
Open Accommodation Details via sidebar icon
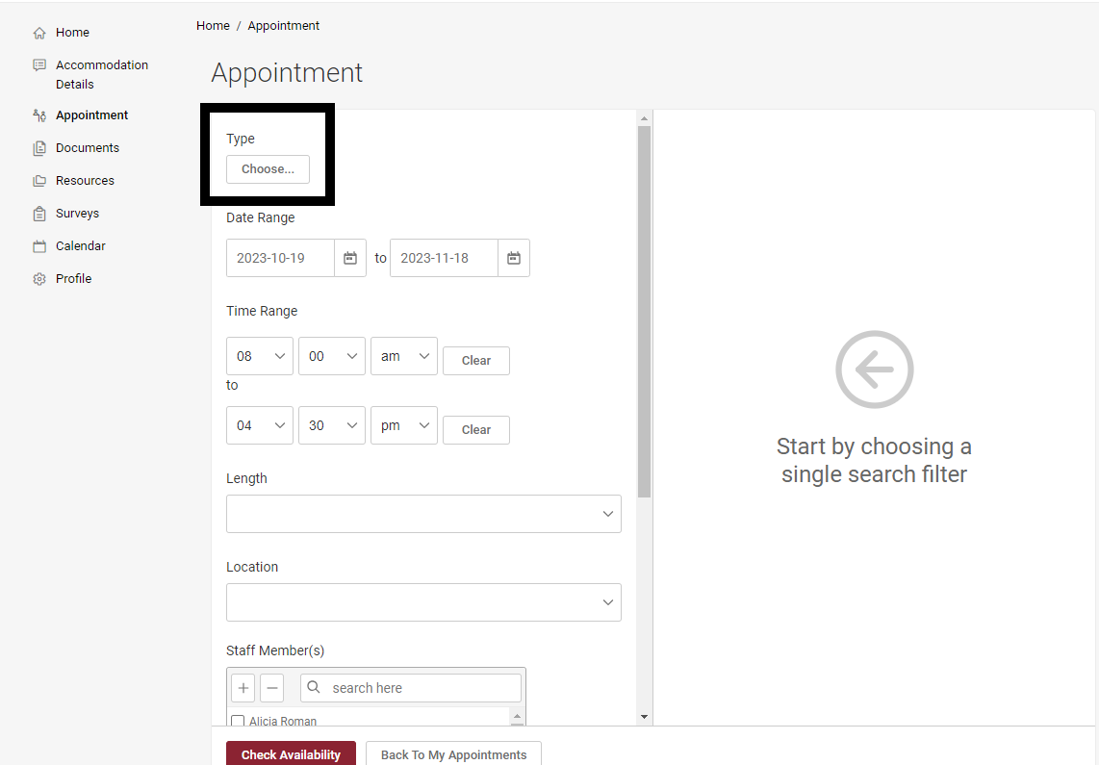point(38,64)
